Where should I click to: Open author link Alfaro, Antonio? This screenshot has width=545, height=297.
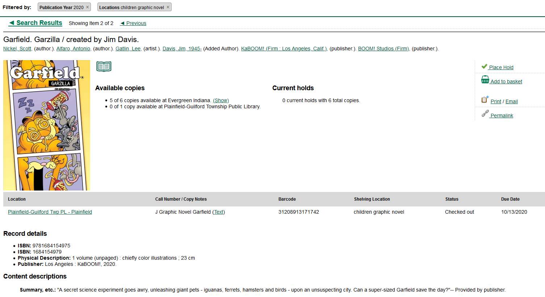pyautogui.click(x=74, y=49)
